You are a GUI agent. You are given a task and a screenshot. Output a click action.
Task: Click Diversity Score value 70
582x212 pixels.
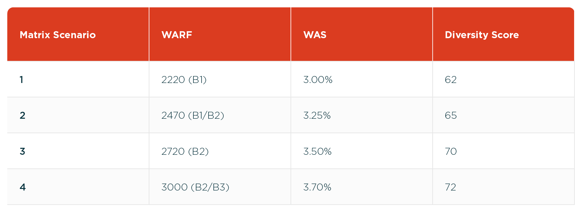[x=450, y=151]
